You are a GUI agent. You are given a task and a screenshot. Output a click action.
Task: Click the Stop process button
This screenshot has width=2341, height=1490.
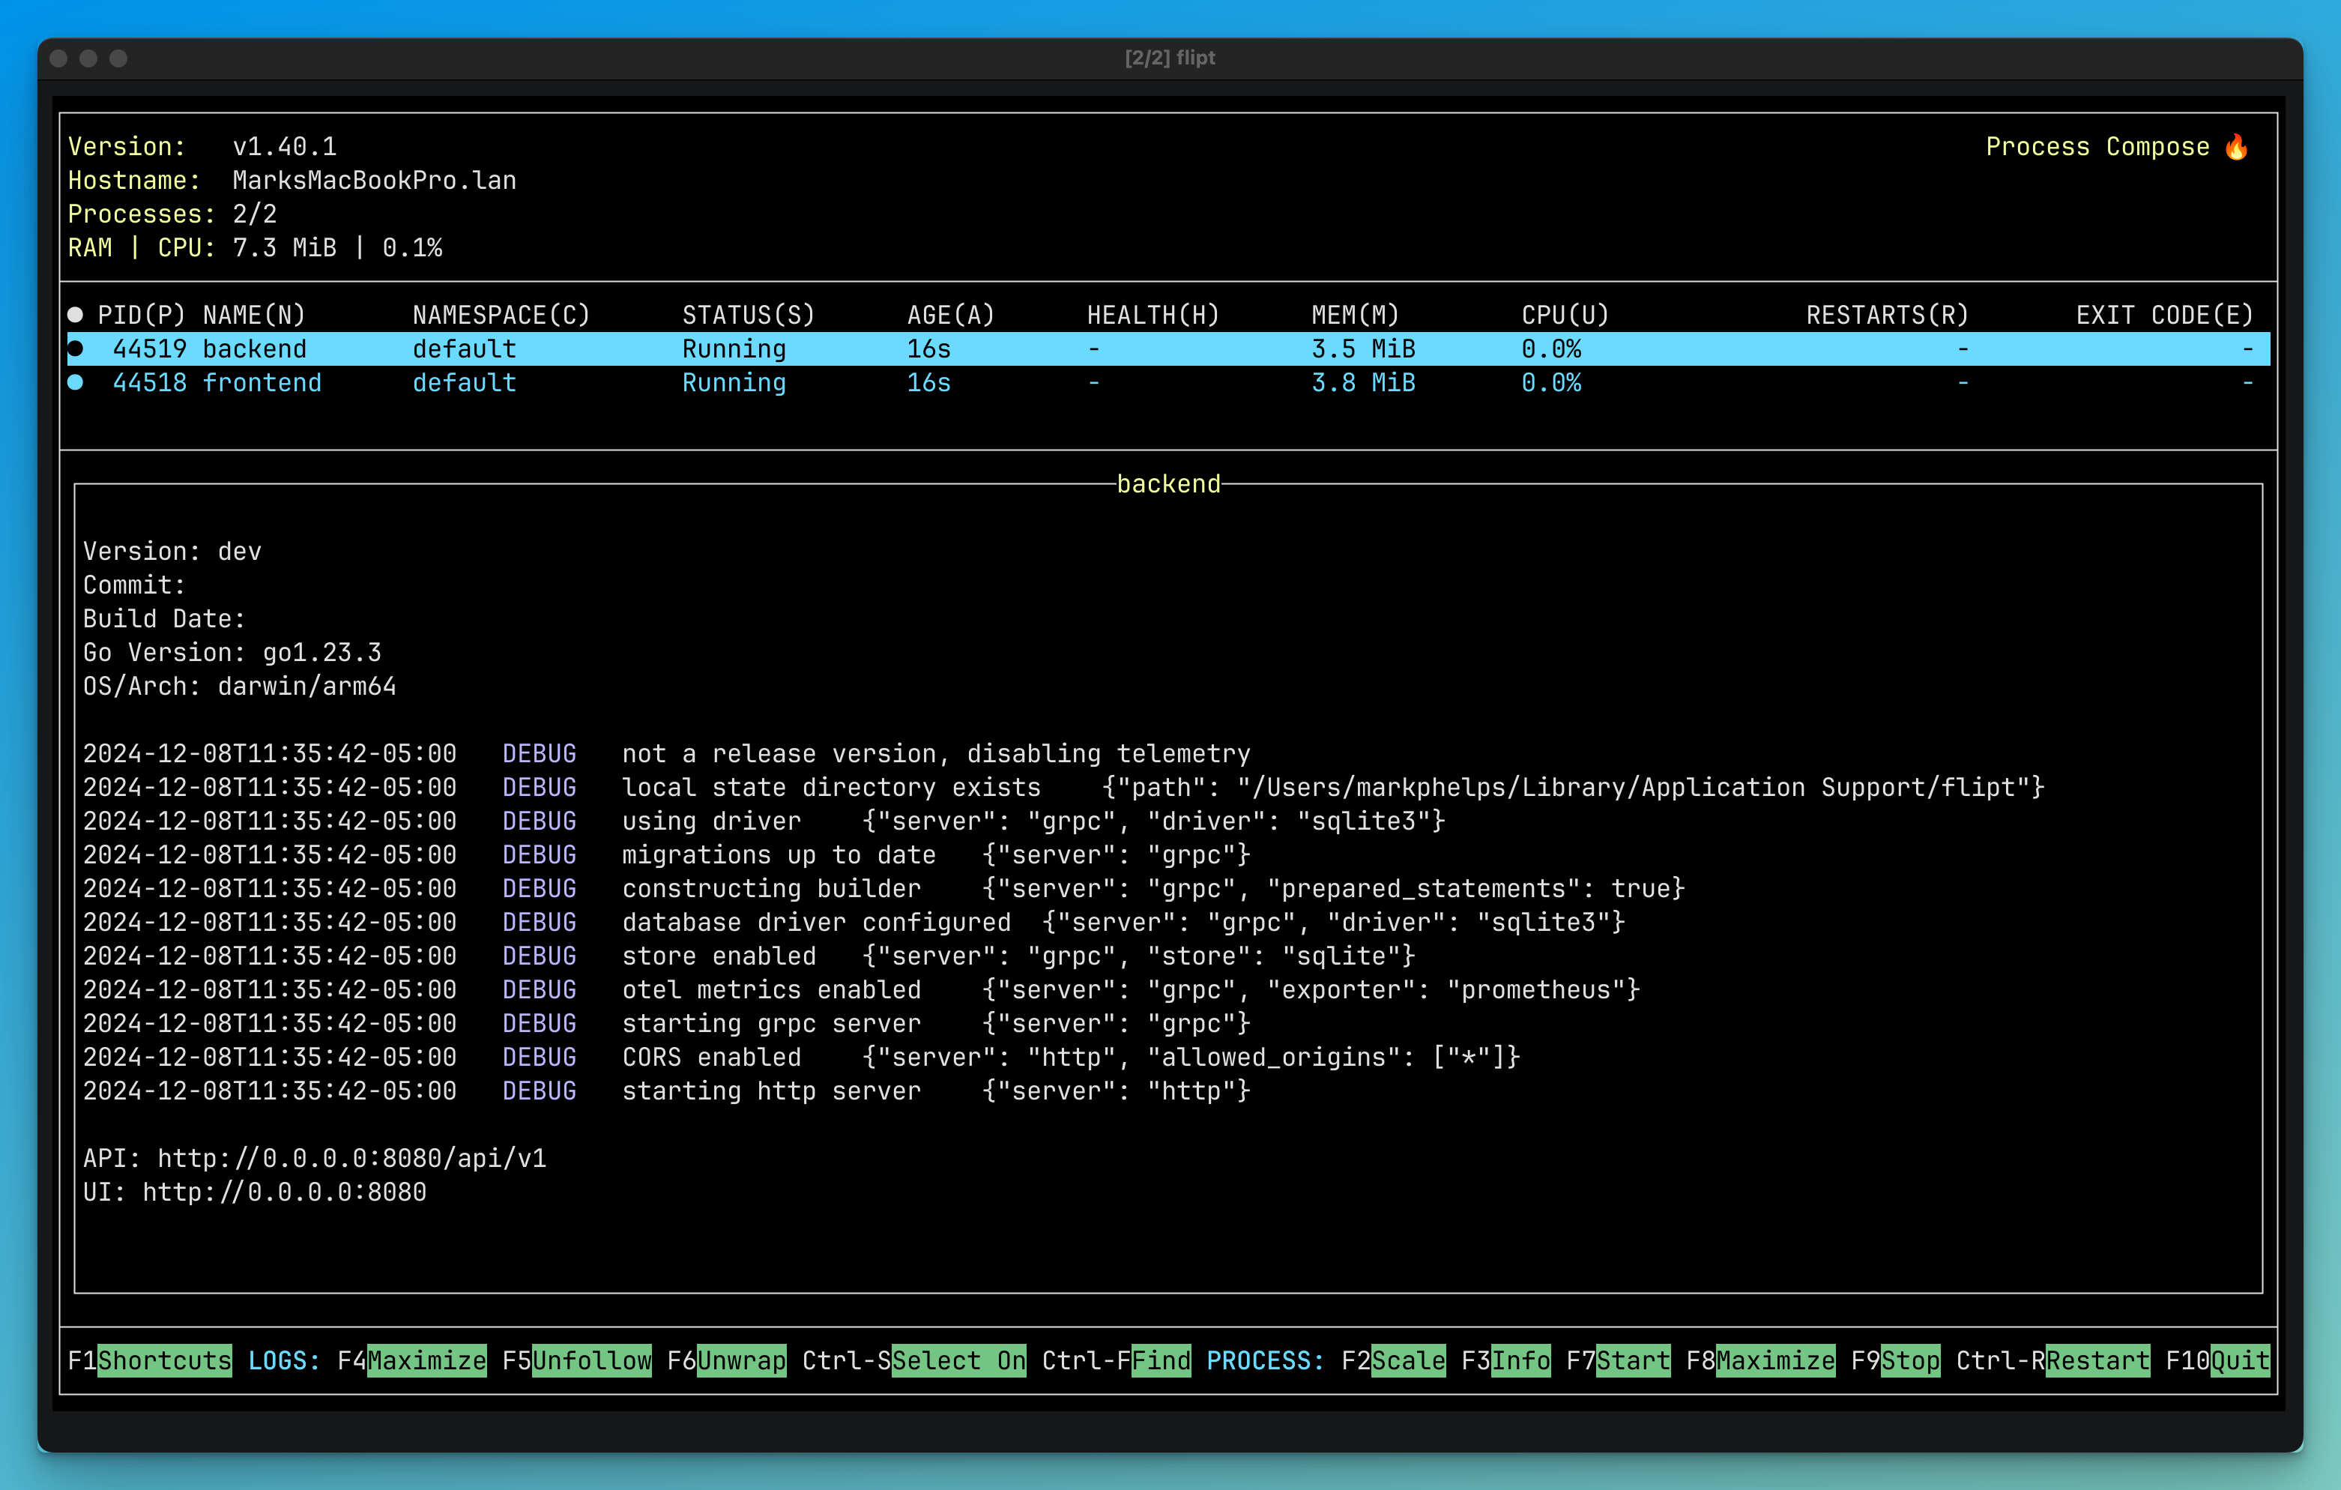(1910, 1360)
